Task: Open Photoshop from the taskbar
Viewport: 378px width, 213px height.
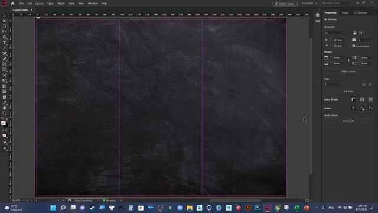Action: pos(258,208)
